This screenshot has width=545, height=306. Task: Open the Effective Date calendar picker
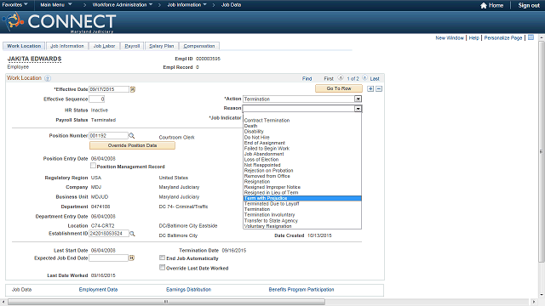(x=133, y=89)
